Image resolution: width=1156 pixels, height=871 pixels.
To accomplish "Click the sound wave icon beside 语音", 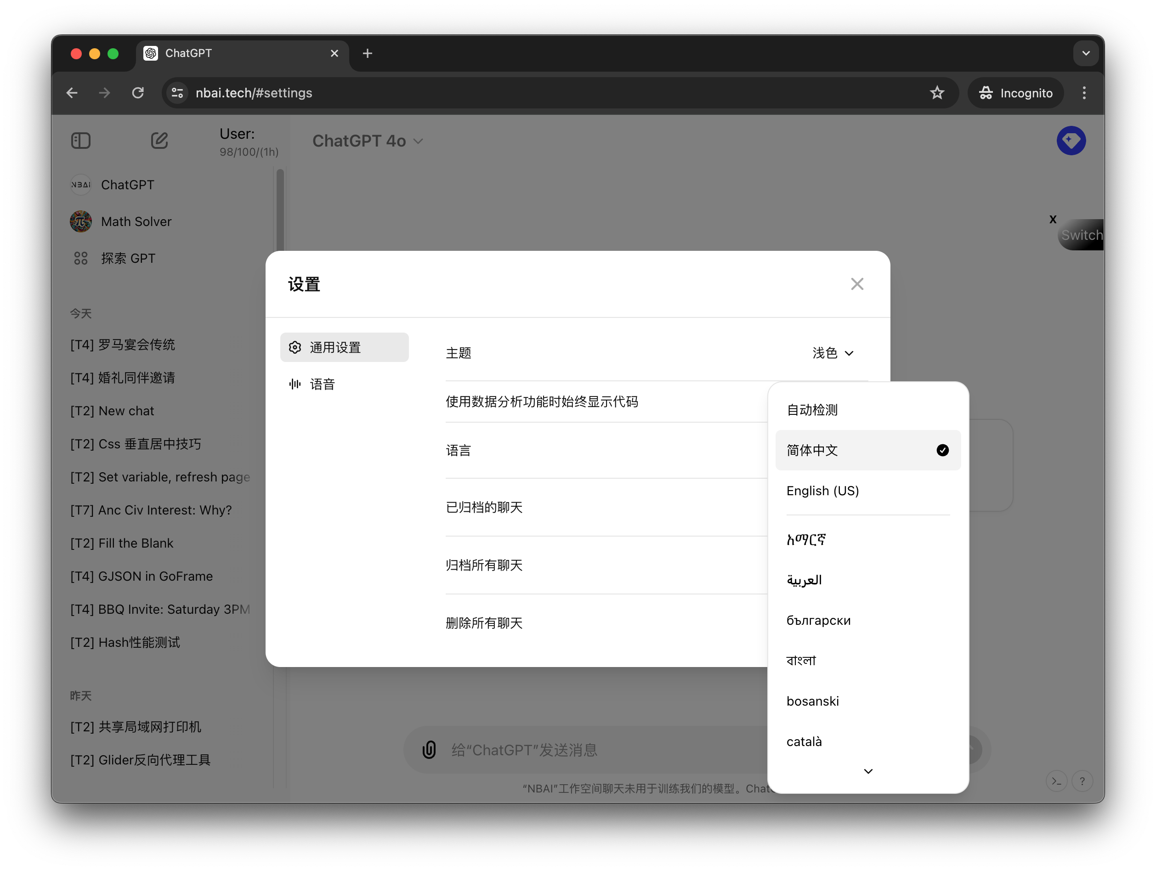I will 295,384.
